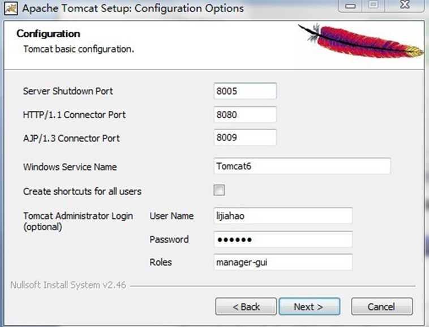Click the User Name field containing lijiahao
The width and height of the screenshot is (429, 327).
283,216
